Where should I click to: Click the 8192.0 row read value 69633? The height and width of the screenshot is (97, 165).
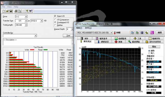(x=70, y=86)
